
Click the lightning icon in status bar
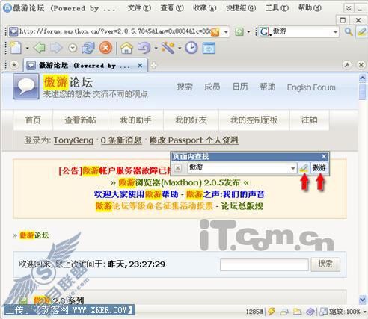pyautogui.click(x=272, y=311)
